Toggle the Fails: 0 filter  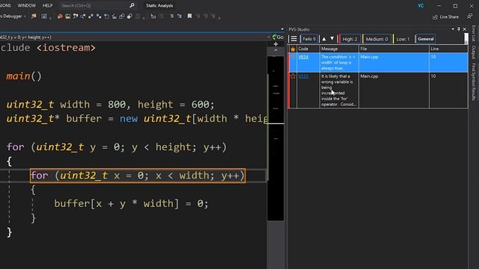pos(309,39)
